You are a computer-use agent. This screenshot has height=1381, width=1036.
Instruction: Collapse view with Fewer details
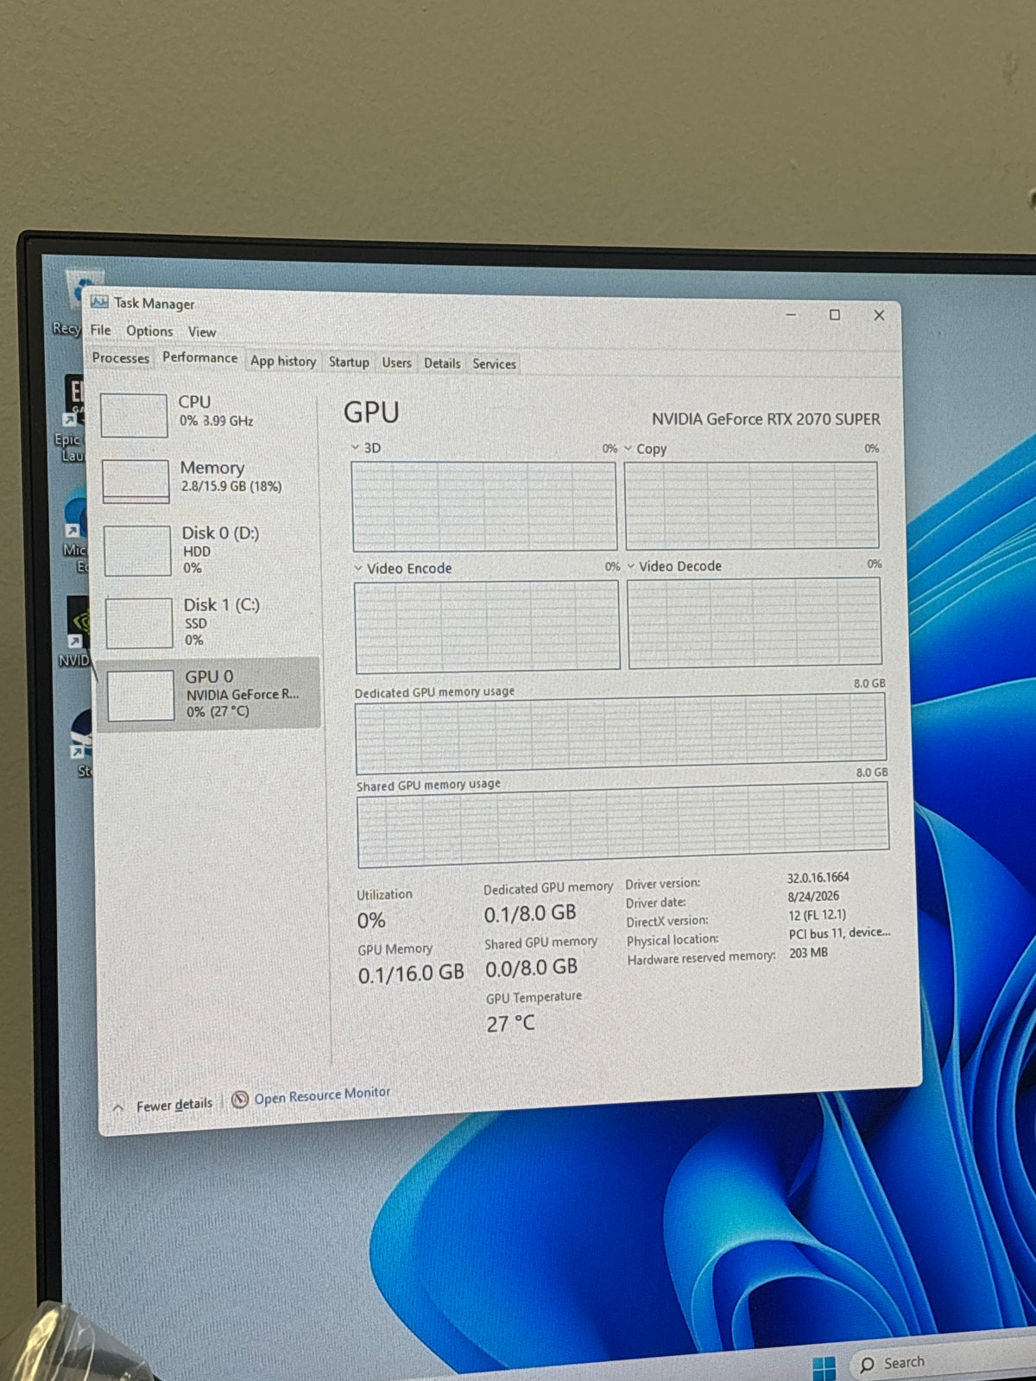[x=163, y=1105]
